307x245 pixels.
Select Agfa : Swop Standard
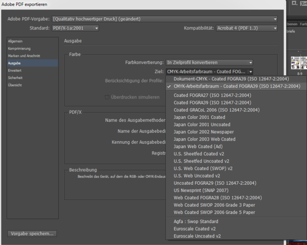[x=236, y=222]
